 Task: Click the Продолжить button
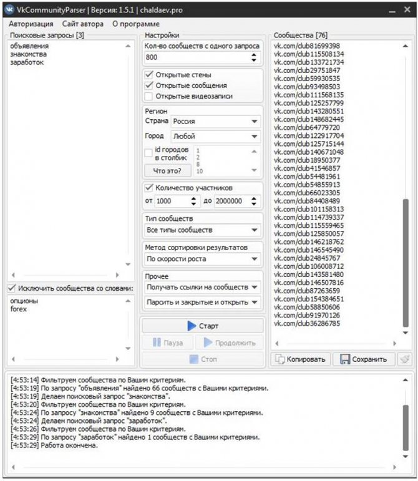[230, 343]
